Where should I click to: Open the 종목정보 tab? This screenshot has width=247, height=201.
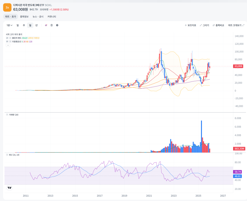coord(24,17)
